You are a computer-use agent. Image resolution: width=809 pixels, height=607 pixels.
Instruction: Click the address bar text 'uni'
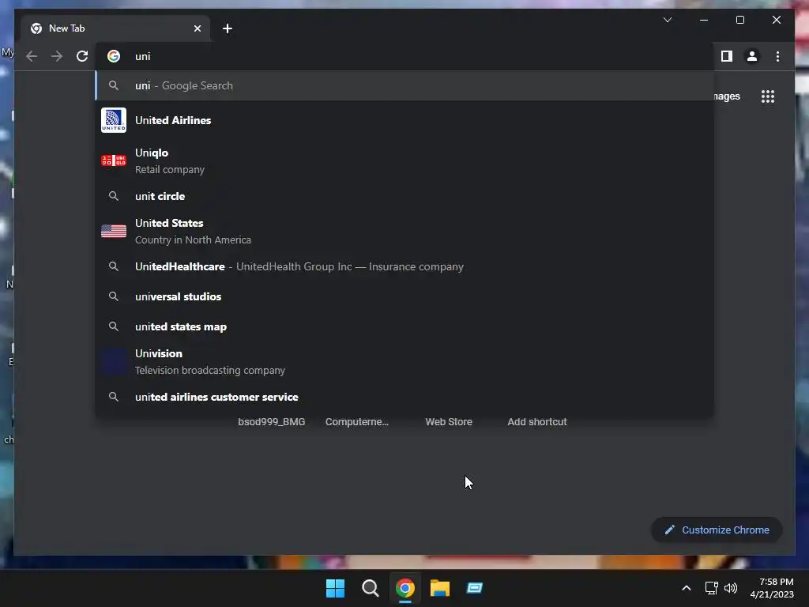click(x=143, y=56)
